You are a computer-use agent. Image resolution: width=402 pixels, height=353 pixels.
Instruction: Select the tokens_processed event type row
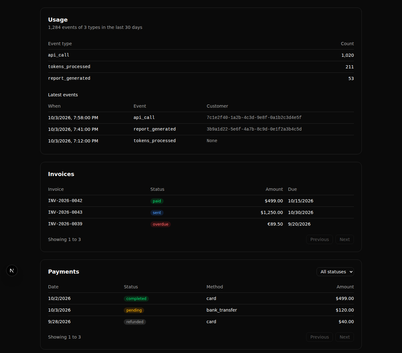(x=201, y=67)
